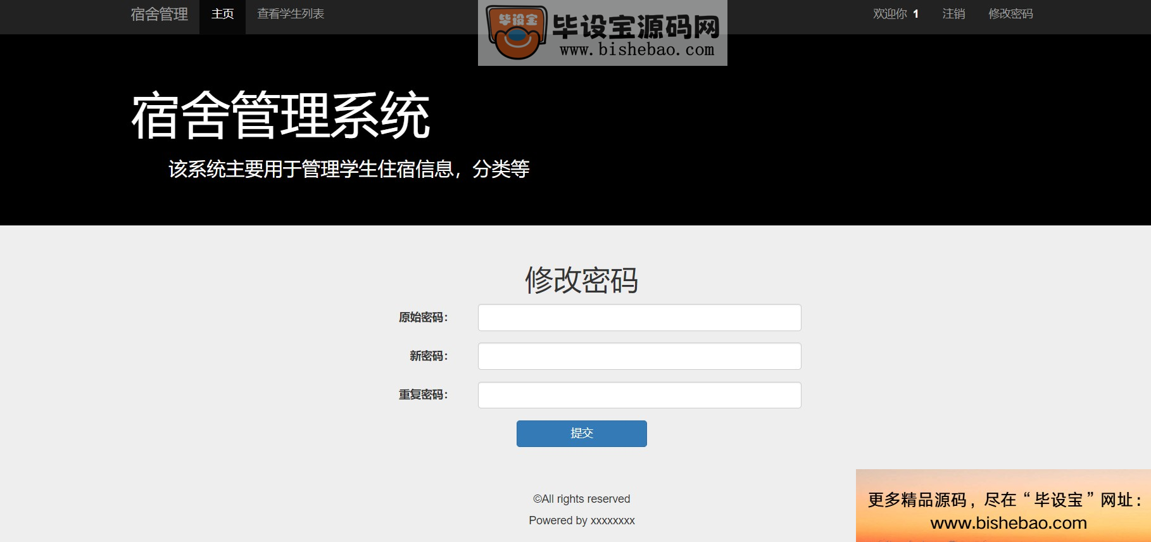Select 修改密码 in top navigation
The height and width of the screenshot is (542, 1151).
pyautogui.click(x=1010, y=14)
